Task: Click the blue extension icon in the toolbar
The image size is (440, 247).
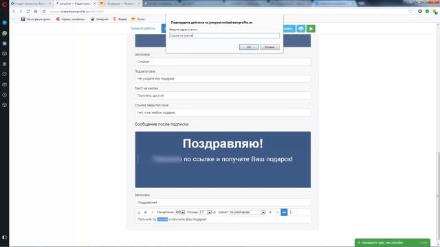Action: coord(420,12)
